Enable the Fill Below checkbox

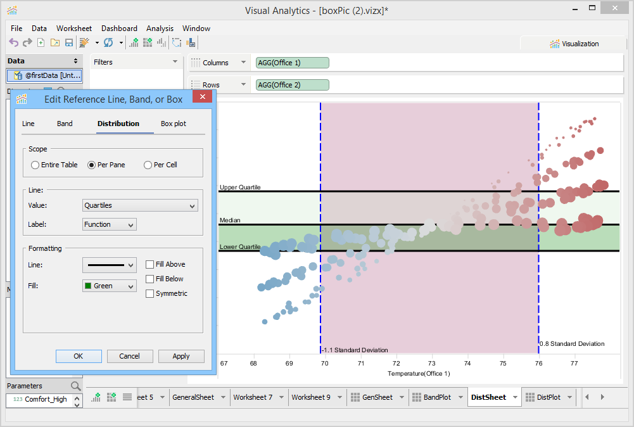point(149,279)
